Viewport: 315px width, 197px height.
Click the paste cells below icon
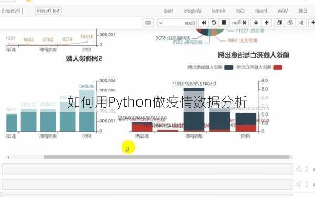279,23
